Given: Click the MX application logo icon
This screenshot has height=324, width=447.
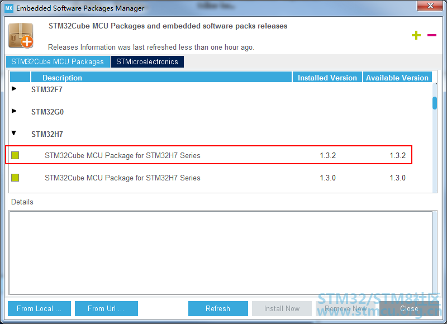Looking at the screenshot, I should (x=8, y=8).
